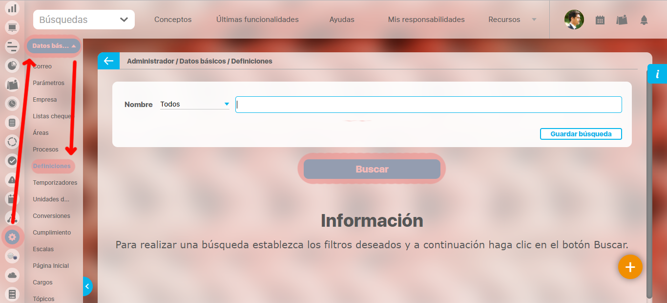667x303 pixels.
Task: Open the blue info panel tab
Action: coord(657,74)
